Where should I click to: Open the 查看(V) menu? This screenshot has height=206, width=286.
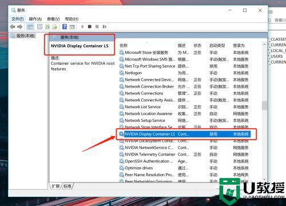tap(53, 19)
